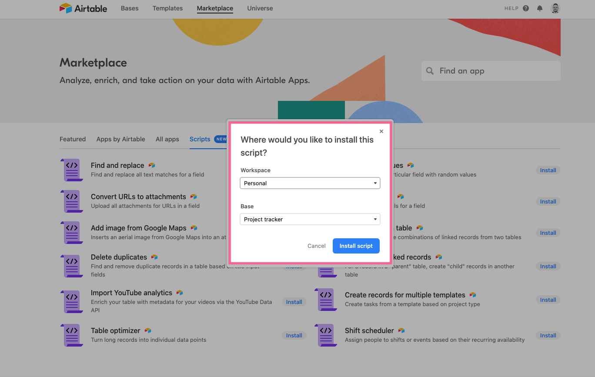This screenshot has height=377, width=595.
Task: Click the Import YouTube analytics script icon
Action: 71,301
